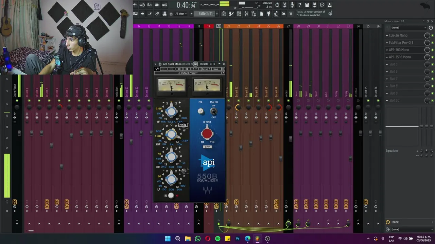Click the Waves redo arrow button
This screenshot has width=435, height=244.
(172, 69)
